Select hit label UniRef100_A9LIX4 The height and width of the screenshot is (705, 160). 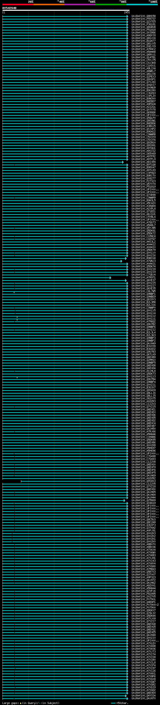point(143,69)
